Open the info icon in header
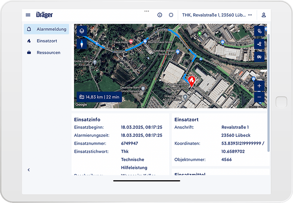 pyautogui.click(x=160, y=15)
